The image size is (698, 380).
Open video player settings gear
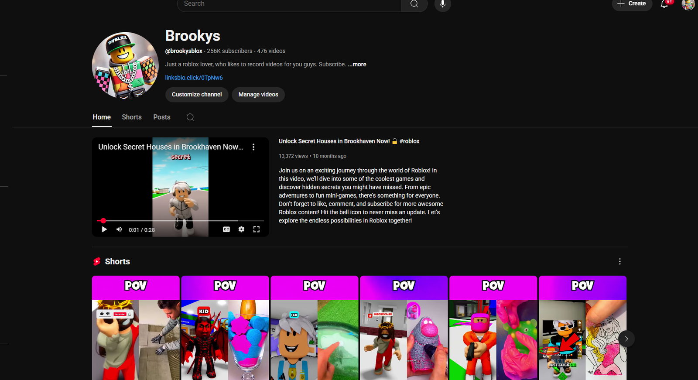click(241, 229)
